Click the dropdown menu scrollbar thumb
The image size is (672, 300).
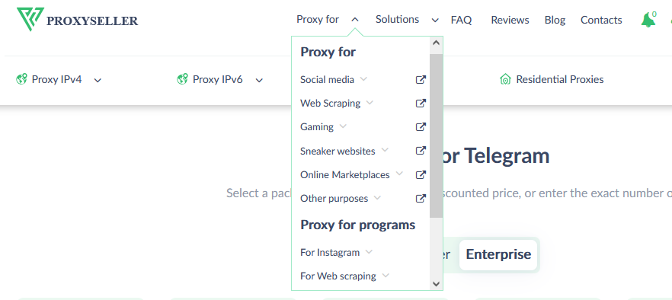[437, 136]
